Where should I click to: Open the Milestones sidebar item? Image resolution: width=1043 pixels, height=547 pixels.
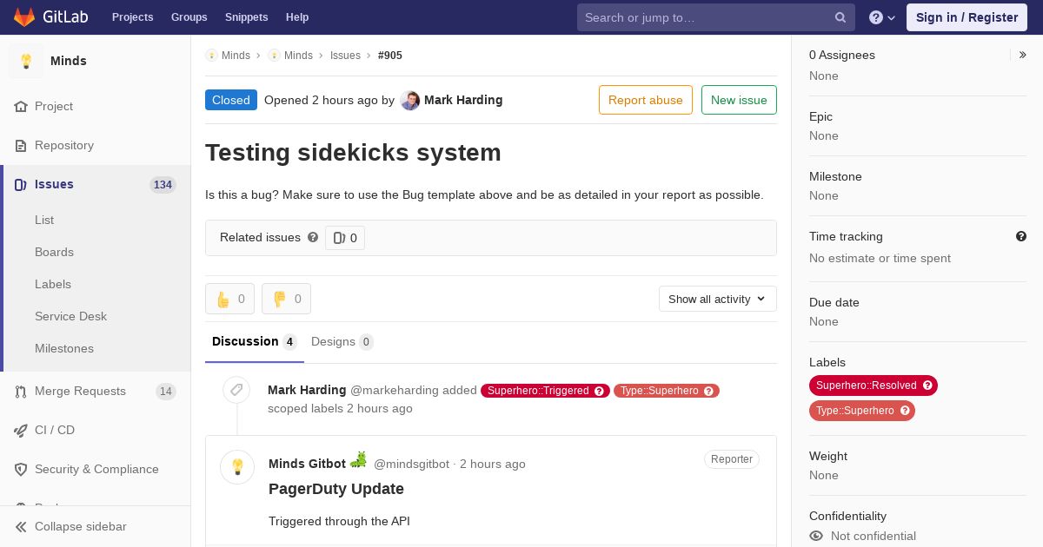point(64,348)
